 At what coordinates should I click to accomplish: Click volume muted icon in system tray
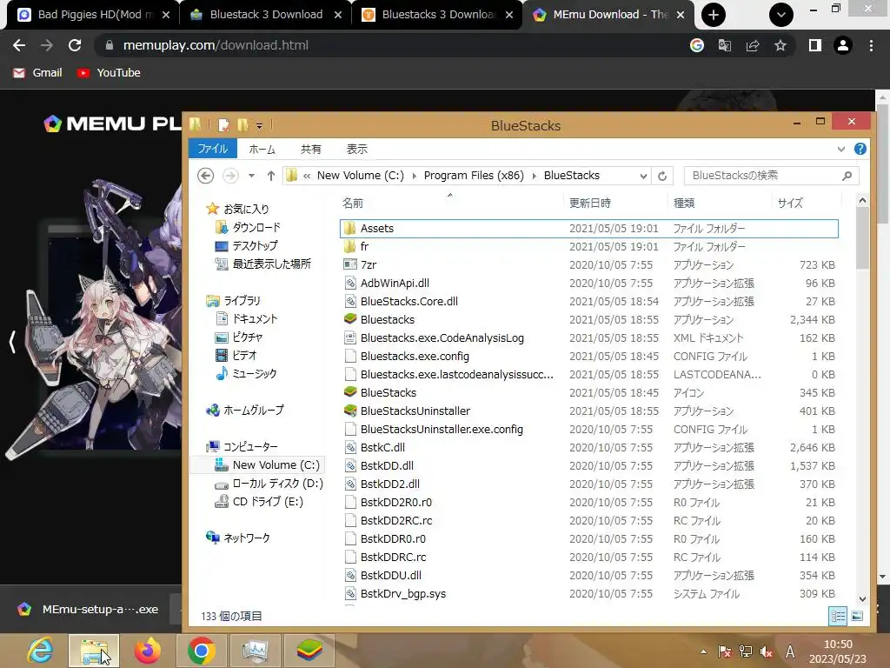[767, 652]
